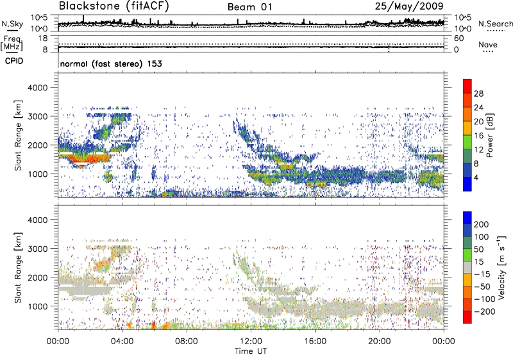Click the blue top of velocity colorbar
513x355 pixels.
click(467, 218)
